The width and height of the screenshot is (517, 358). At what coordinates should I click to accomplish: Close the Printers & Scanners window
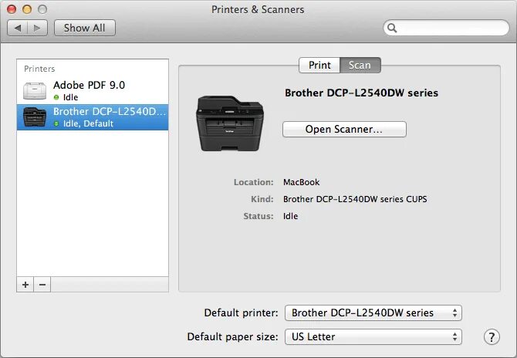[12, 9]
